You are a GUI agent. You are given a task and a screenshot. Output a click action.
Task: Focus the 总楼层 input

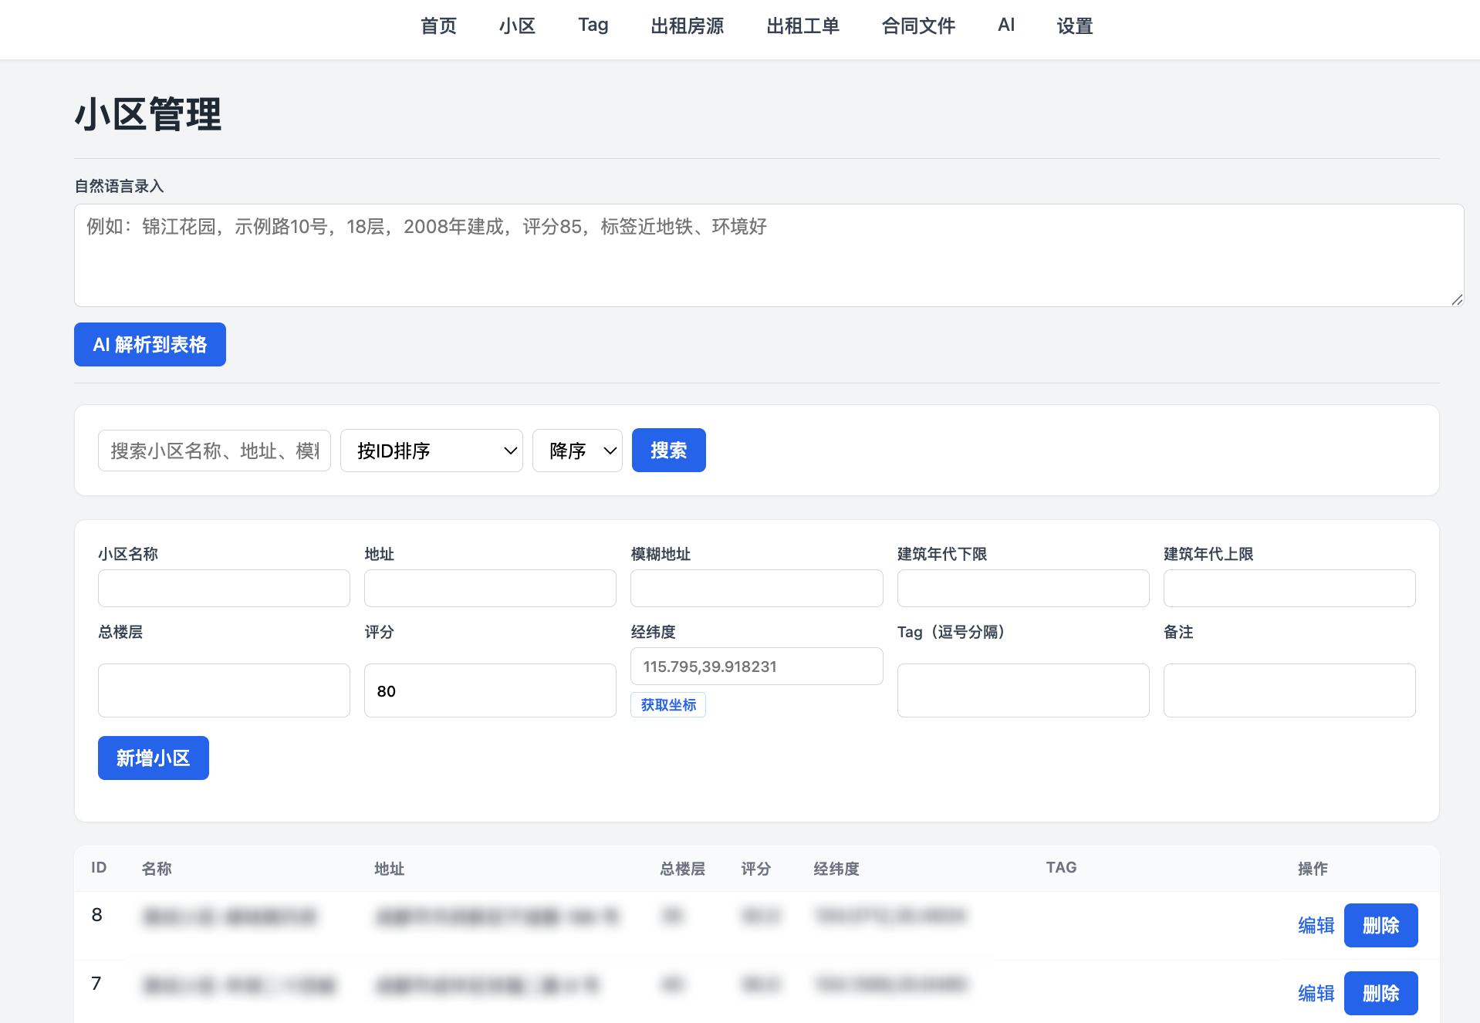224,690
